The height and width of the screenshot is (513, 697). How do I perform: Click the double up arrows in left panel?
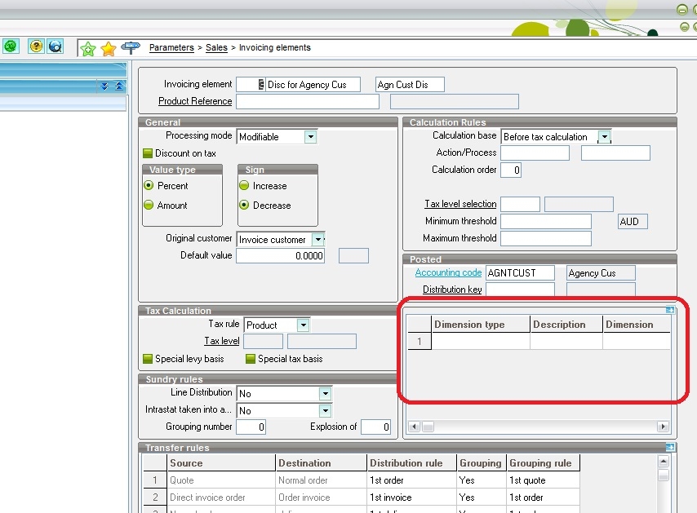tap(118, 86)
